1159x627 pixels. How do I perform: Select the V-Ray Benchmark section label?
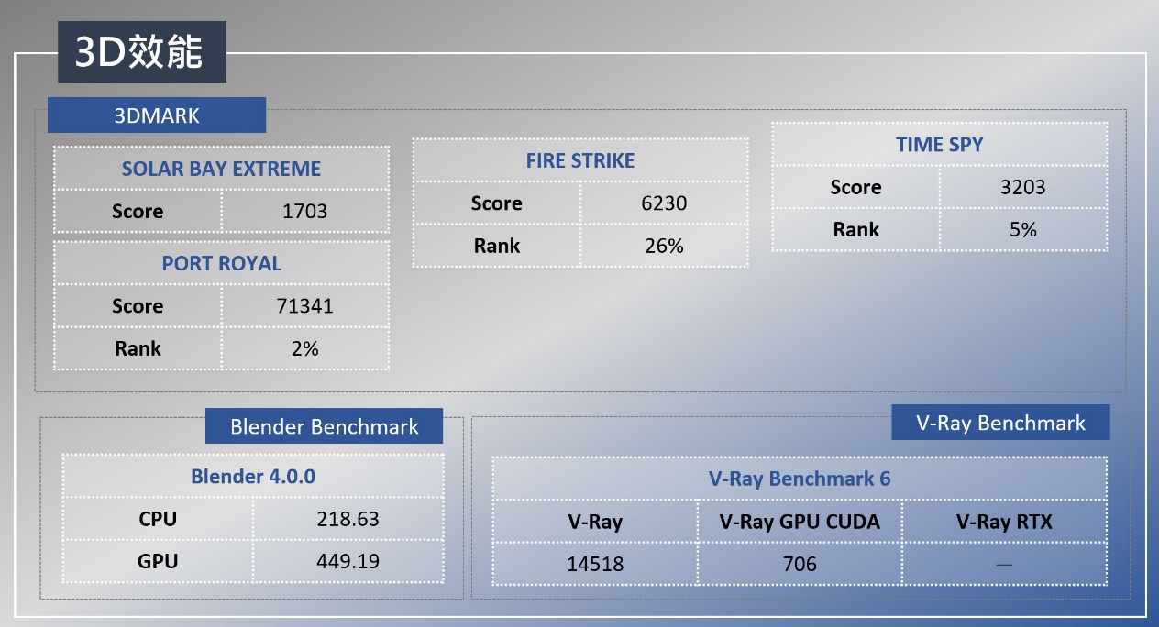click(1000, 423)
